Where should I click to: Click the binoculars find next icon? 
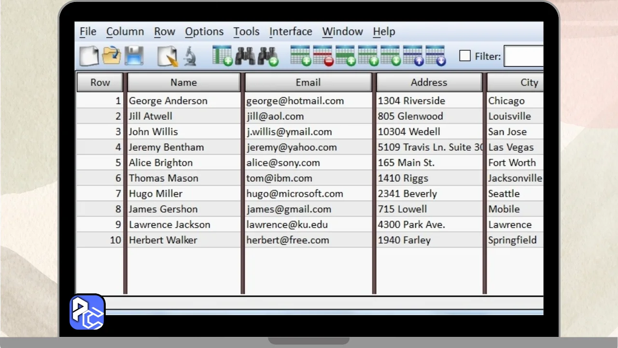268,56
